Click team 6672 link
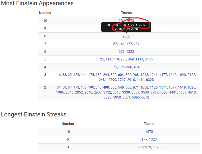The width and height of the screenshot is (202, 154). 145,98
